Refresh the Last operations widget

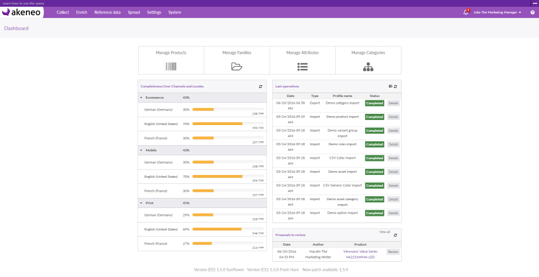[396, 86]
